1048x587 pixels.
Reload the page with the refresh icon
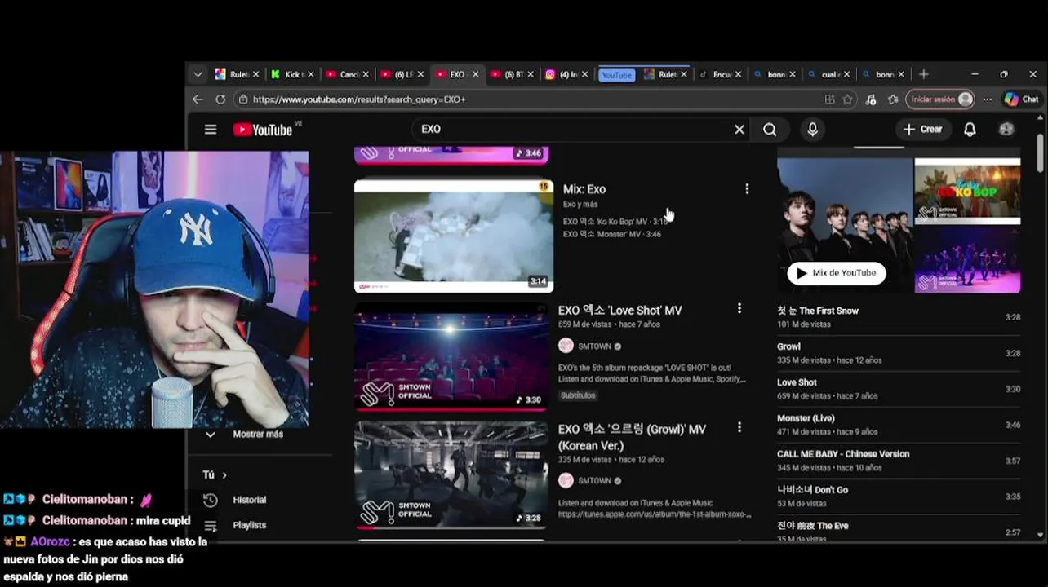pos(220,99)
